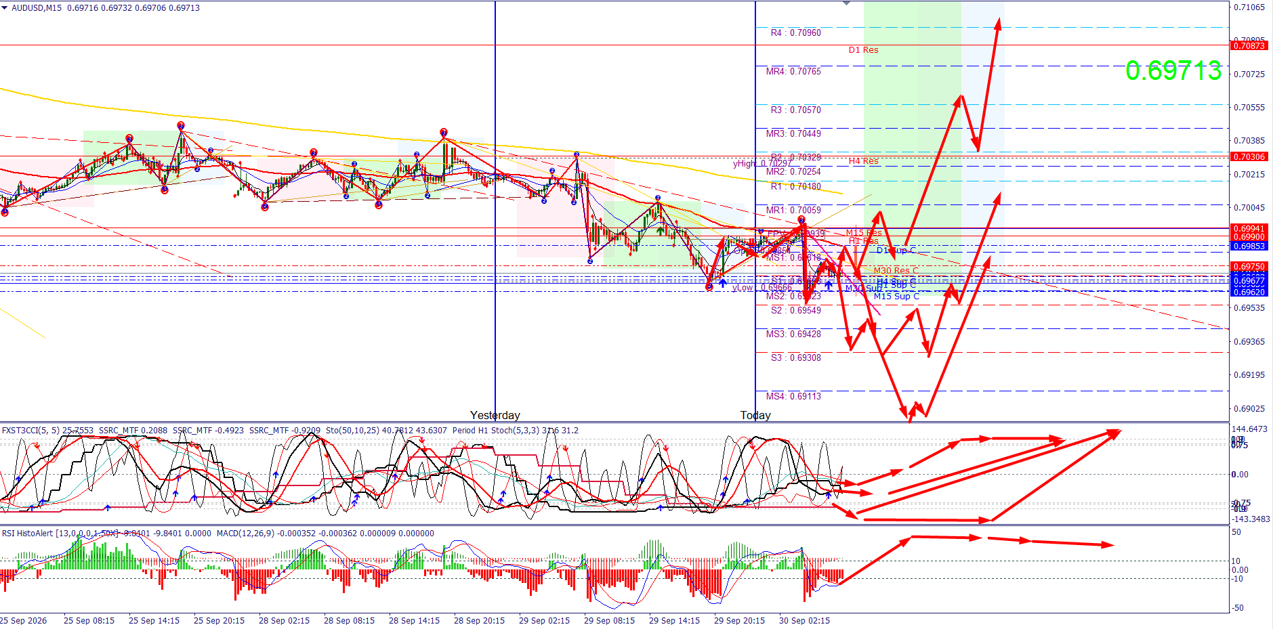Select the MR2: 0.70254 pivot label

click(793, 171)
